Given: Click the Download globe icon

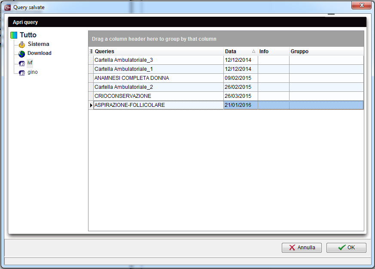Looking at the screenshot, I should [x=21, y=54].
